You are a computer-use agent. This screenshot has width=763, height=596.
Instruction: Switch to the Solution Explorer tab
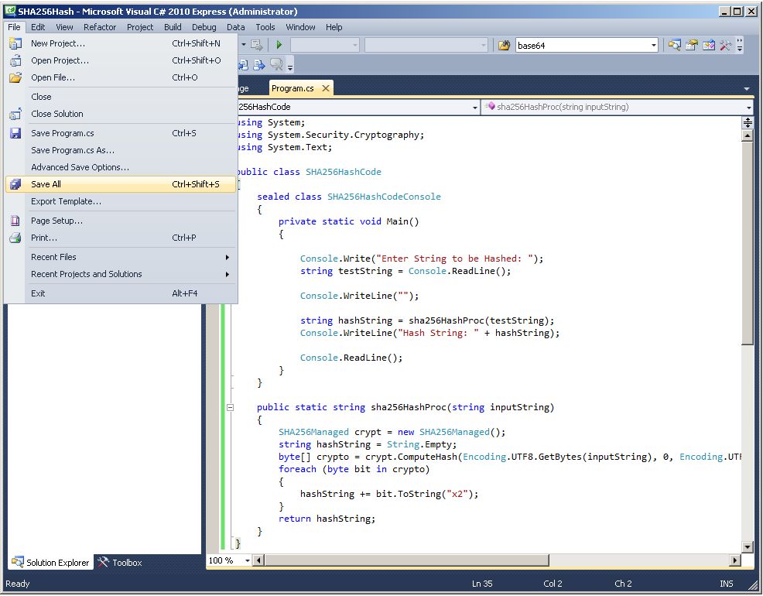click(x=51, y=563)
